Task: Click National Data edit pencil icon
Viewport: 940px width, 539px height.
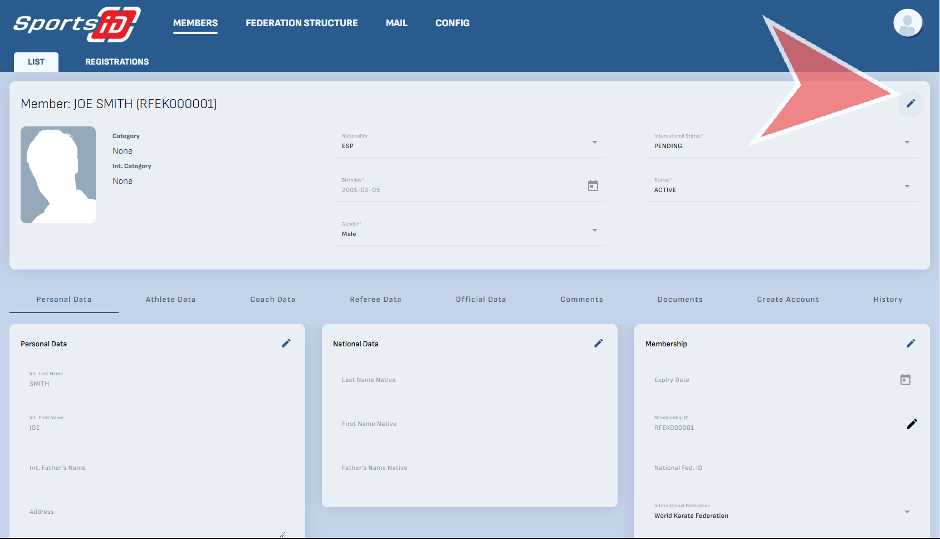Action: tap(599, 344)
